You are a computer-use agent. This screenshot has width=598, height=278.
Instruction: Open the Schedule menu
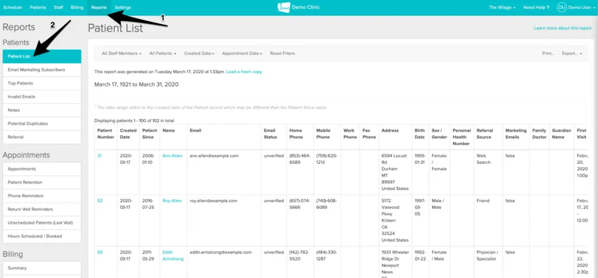pos(13,8)
